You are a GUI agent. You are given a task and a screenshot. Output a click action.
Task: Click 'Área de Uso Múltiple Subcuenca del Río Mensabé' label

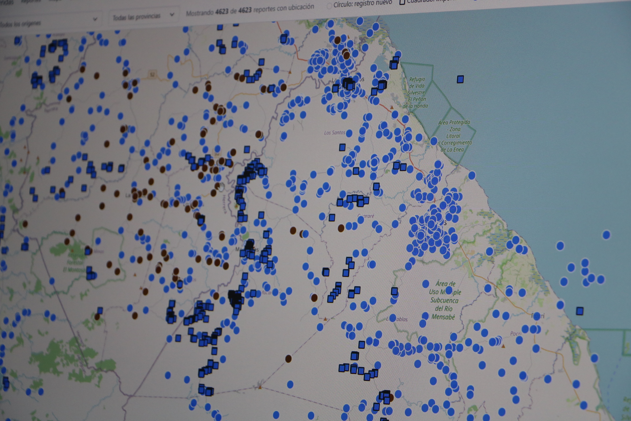pos(444,300)
